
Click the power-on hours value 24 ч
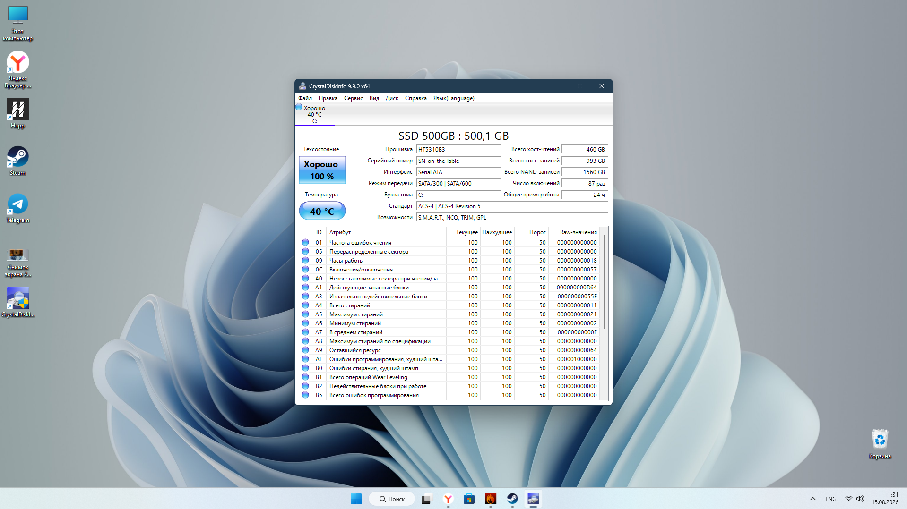point(585,195)
